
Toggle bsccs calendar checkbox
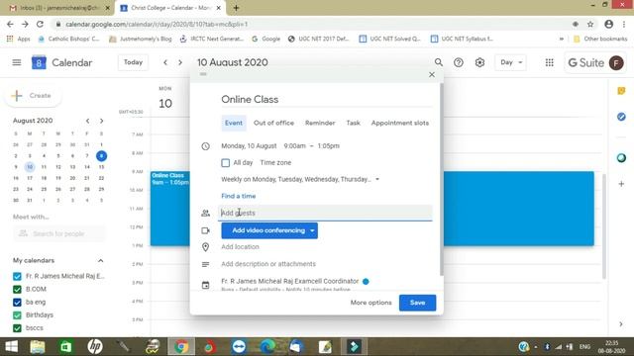(x=17, y=328)
